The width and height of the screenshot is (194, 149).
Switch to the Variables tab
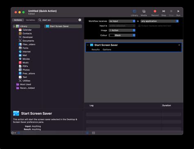30,20
